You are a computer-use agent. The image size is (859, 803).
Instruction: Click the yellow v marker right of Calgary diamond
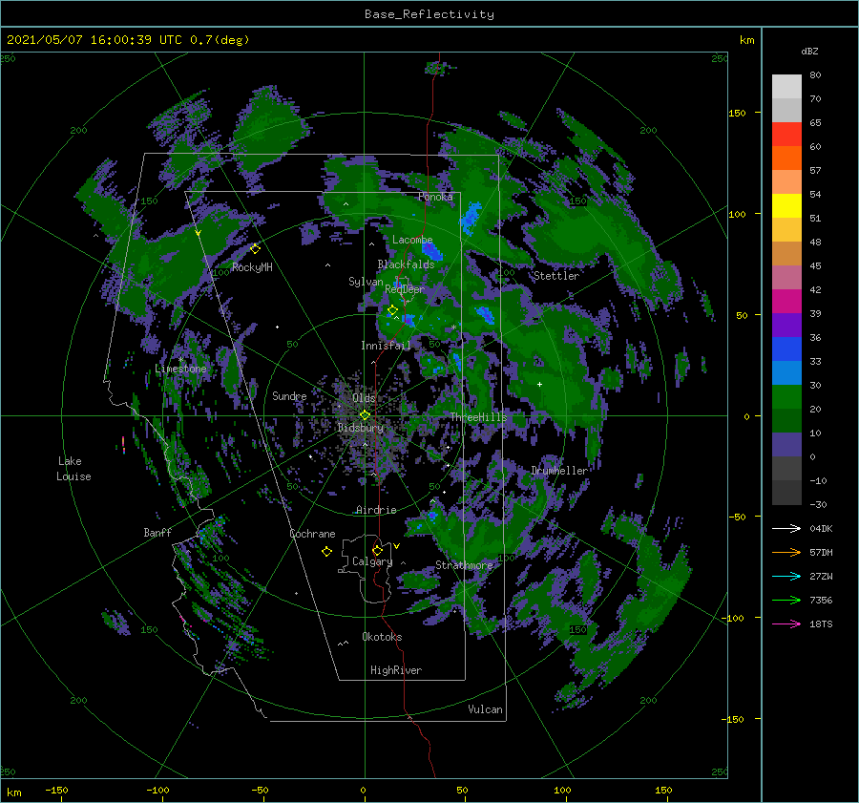[396, 546]
